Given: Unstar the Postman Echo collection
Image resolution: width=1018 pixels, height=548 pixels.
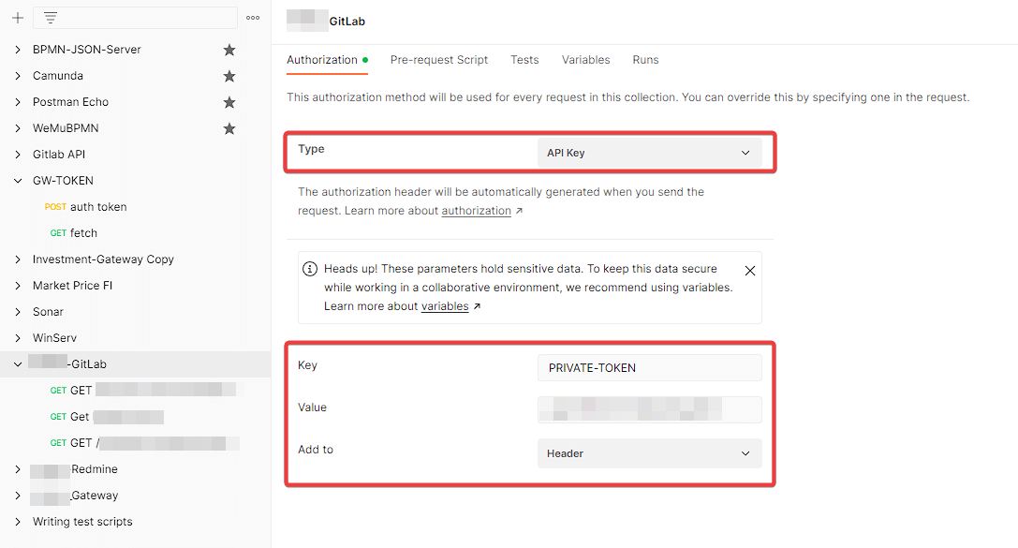Looking at the screenshot, I should [229, 101].
